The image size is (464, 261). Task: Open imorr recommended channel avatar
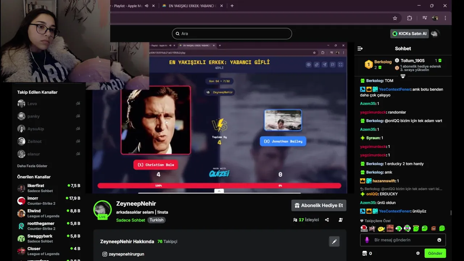coord(21,201)
